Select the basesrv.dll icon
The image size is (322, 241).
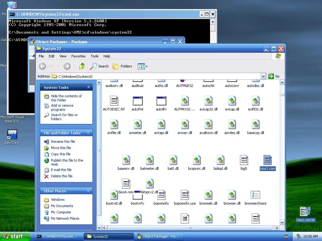[x=126, y=160]
